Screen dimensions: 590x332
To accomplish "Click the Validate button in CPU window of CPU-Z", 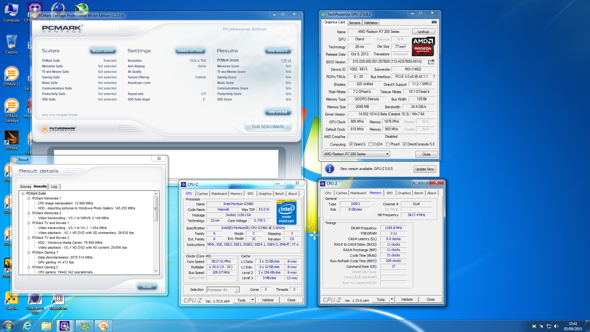I will pos(268,300).
